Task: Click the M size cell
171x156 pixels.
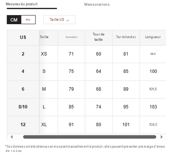Action: (x=44, y=89)
